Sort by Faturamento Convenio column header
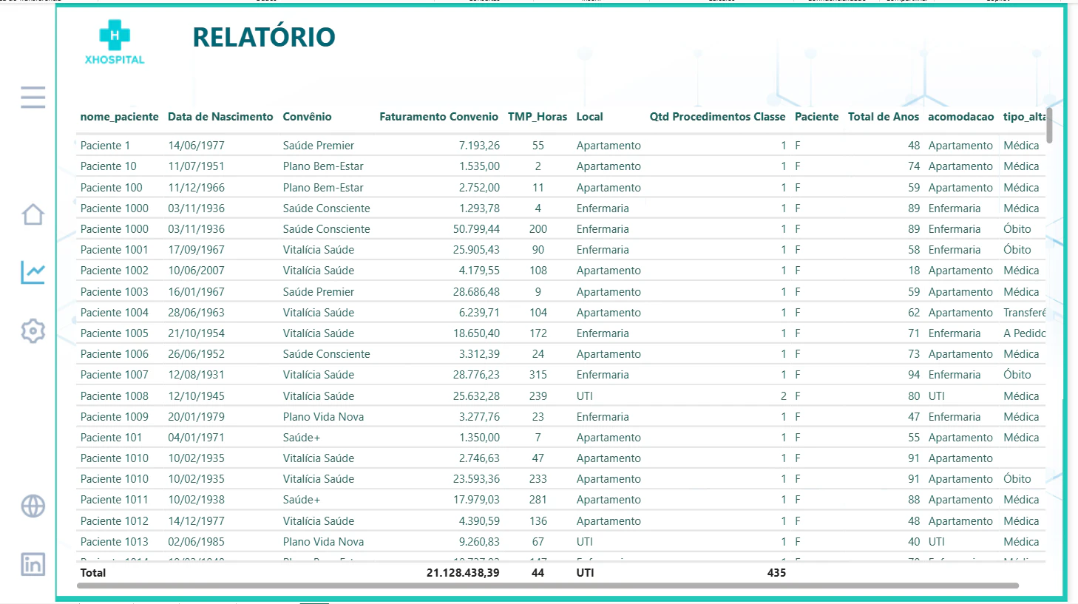Screen dimensions: 1078x604 pyautogui.click(x=438, y=117)
